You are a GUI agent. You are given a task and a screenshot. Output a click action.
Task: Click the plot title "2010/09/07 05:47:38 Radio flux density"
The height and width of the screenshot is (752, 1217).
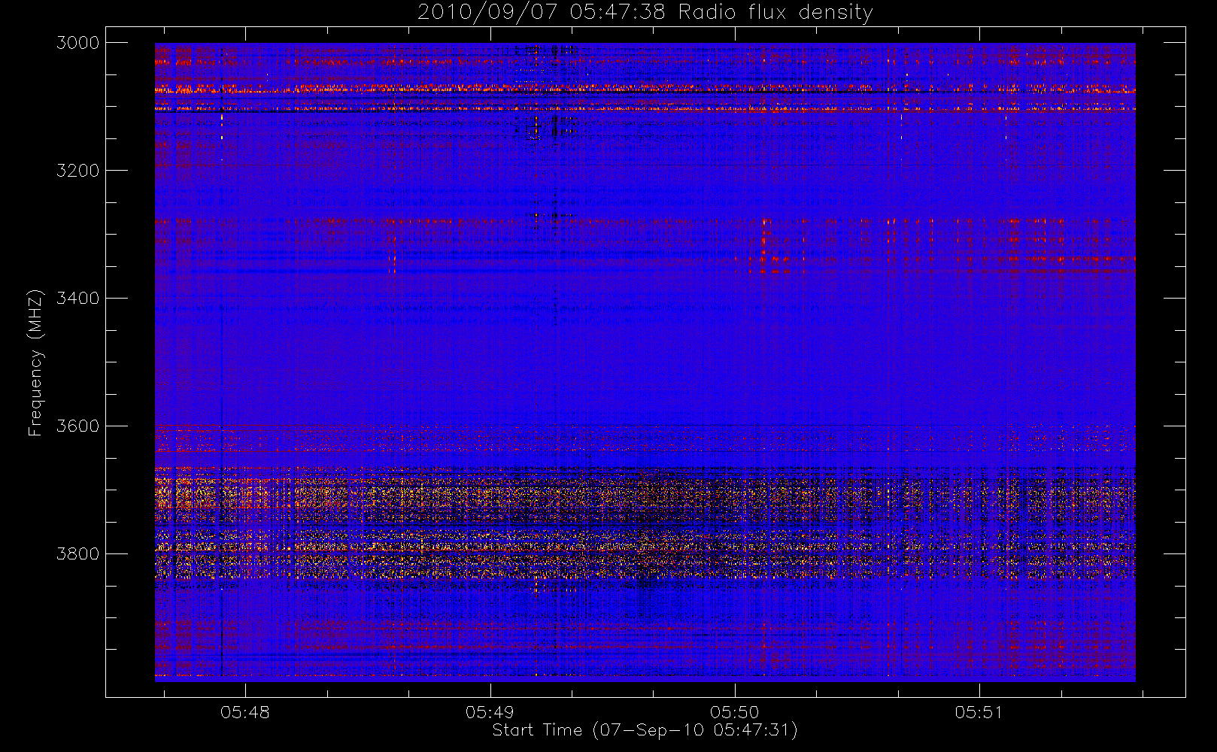point(645,13)
